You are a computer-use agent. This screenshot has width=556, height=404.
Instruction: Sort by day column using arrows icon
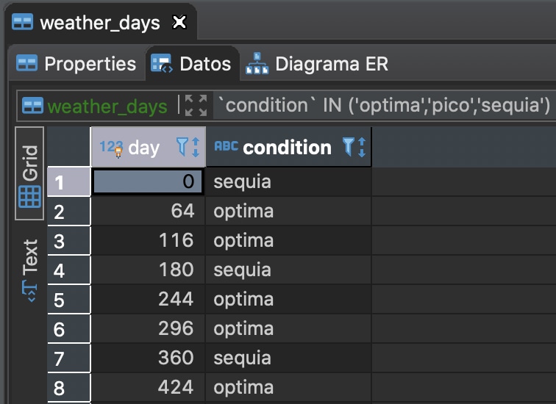196,147
